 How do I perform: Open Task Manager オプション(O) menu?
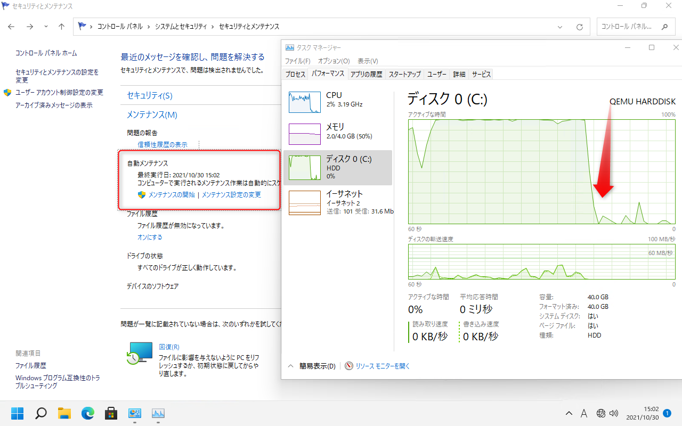334,61
